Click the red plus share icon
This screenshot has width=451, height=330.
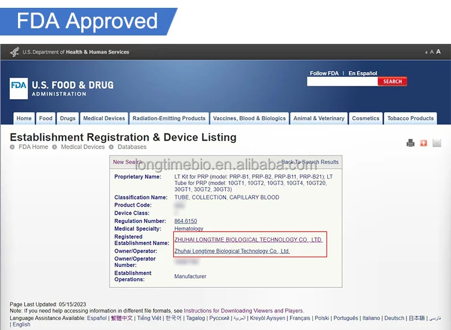pos(423,143)
